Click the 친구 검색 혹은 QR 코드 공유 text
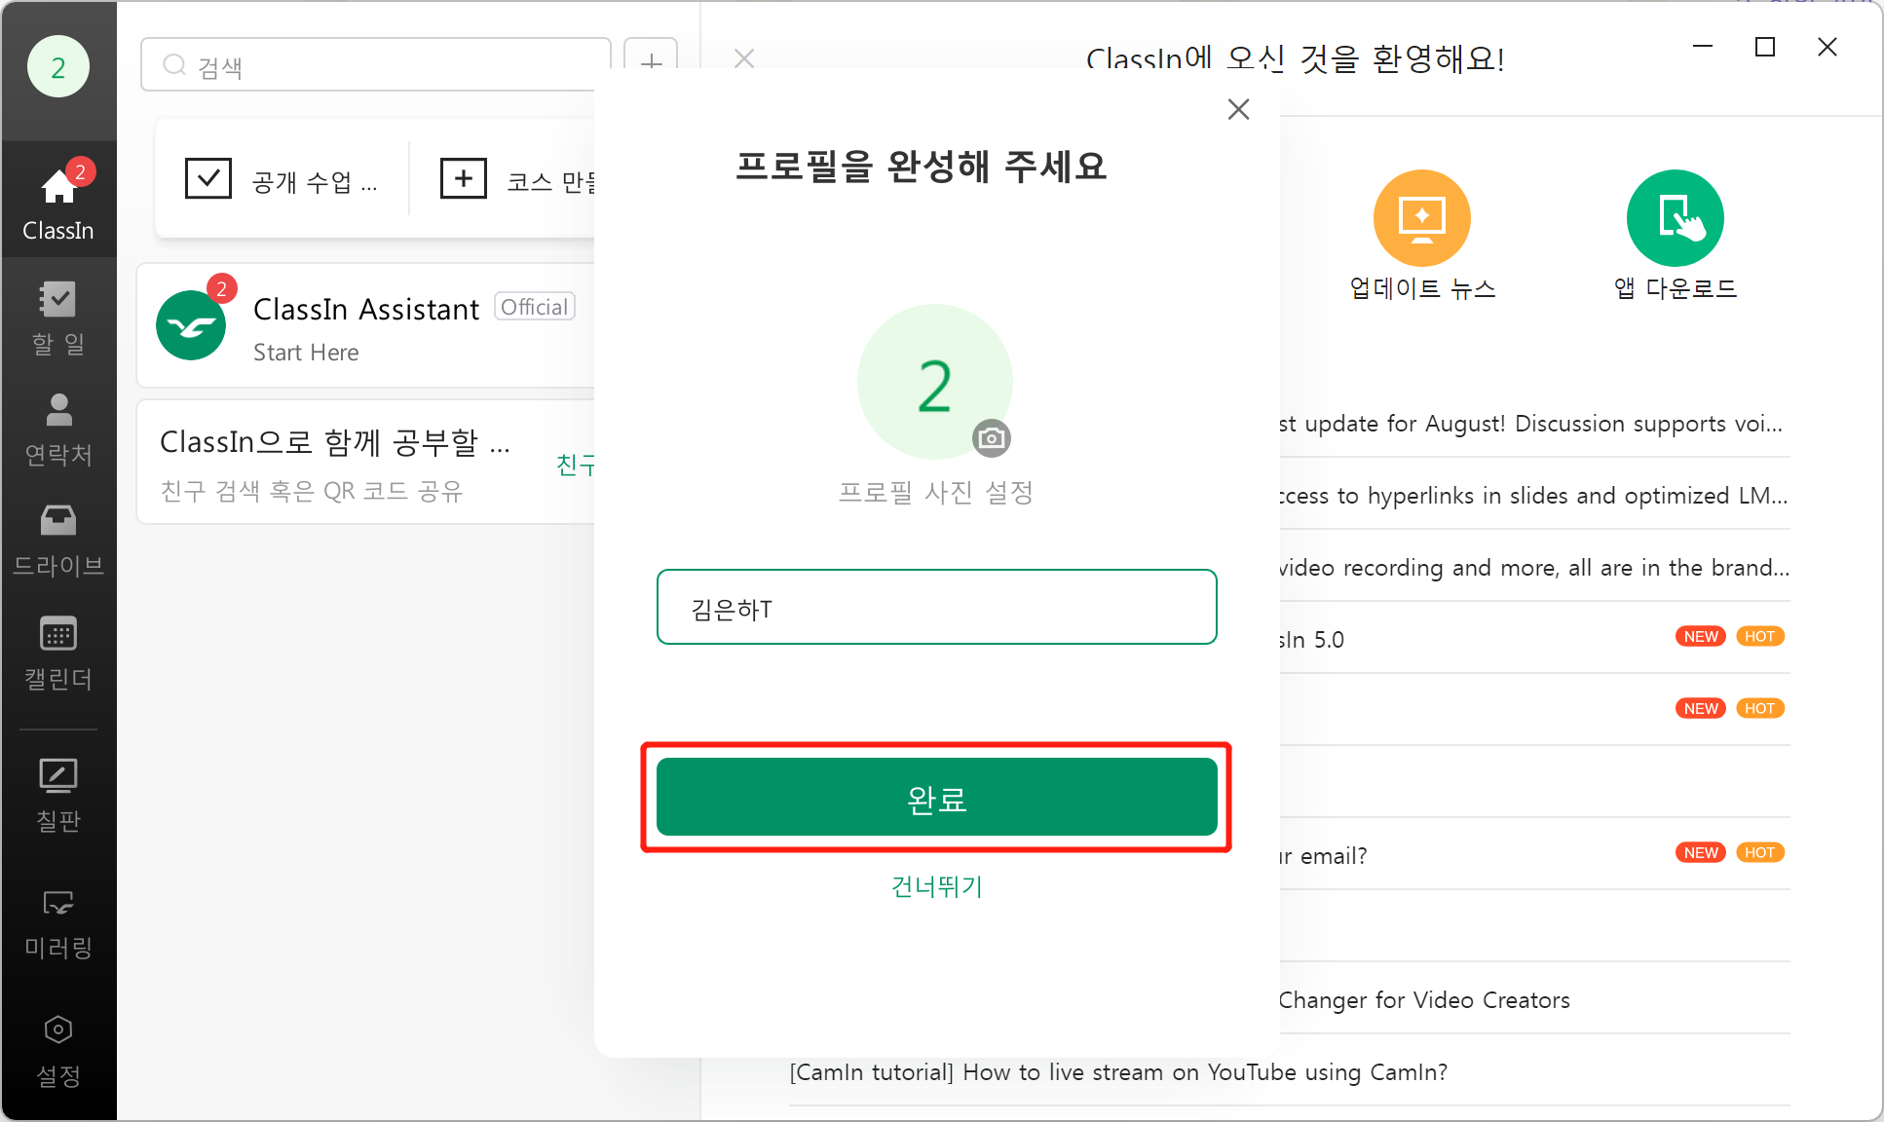The width and height of the screenshot is (1884, 1122). point(312,491)
